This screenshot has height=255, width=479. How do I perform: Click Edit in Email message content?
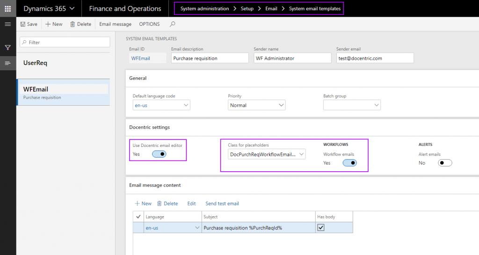tap(191, 204)
